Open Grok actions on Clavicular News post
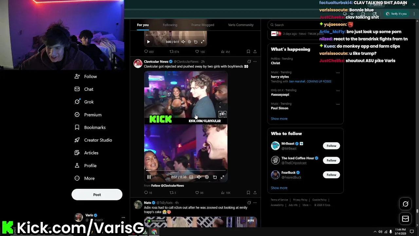The image size is (419, 236). (x=249, y=62)
